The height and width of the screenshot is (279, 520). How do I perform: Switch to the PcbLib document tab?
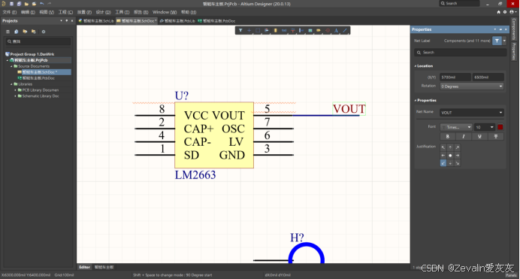177,20
